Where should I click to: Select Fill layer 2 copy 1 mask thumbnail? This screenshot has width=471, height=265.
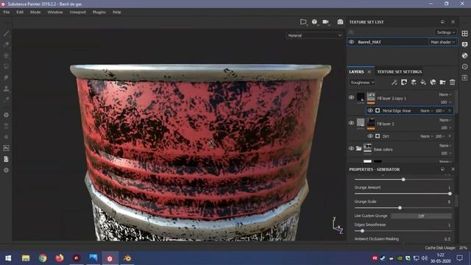[x=371, y=97]
